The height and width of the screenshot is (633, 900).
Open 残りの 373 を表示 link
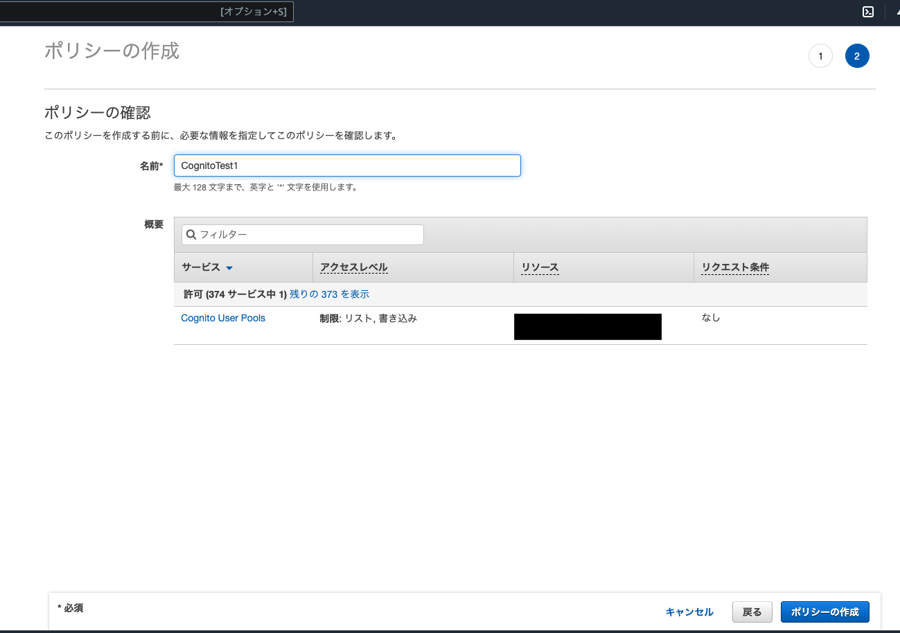tap(329, 294)
